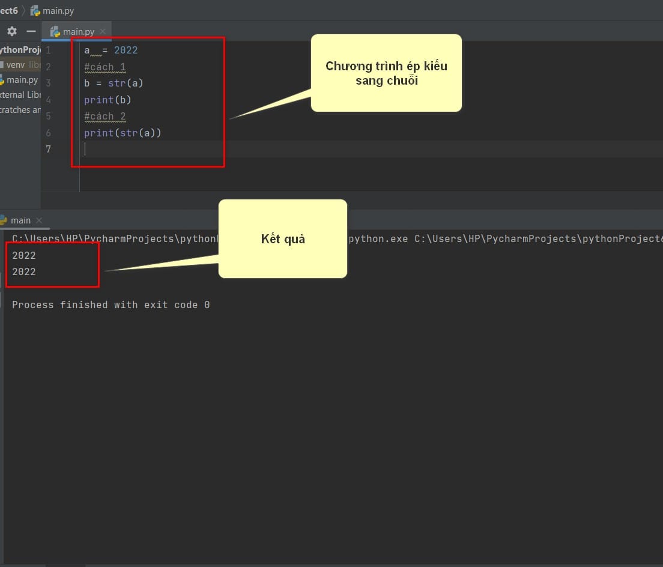The image size is (663, 567).
Task: Select the External Libraries tree node
Action: (x=20, y=95)
